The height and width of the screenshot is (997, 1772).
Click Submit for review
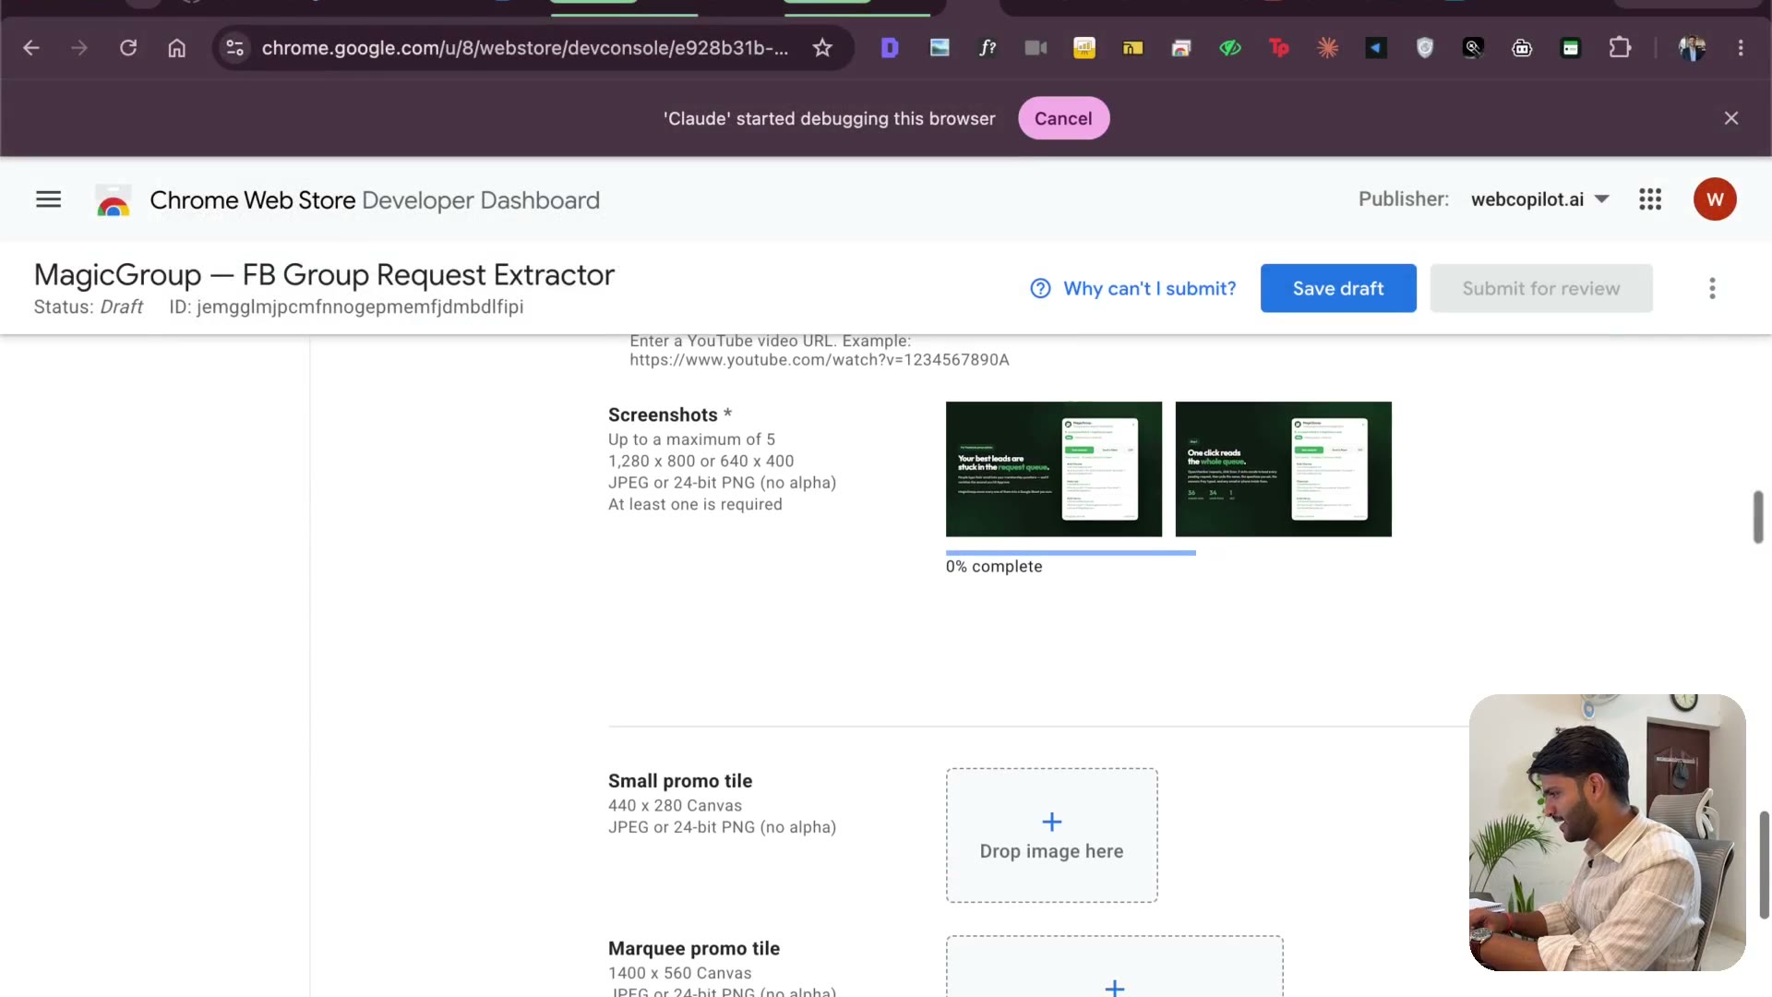pos(1541,288)
